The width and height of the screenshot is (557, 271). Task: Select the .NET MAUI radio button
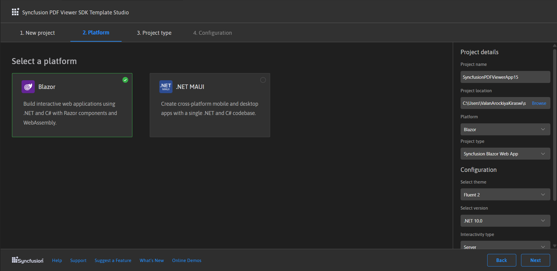pyautogui.click(x=263, y=80)
